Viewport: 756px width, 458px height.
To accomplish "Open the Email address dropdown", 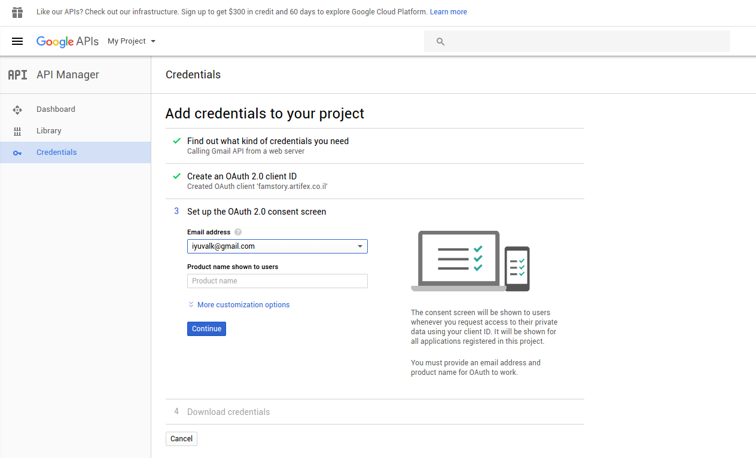I will pos(278,246).
